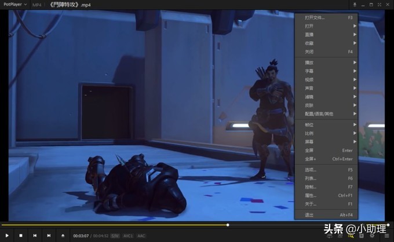Maximize the PotPlayer window

point(371,5)
